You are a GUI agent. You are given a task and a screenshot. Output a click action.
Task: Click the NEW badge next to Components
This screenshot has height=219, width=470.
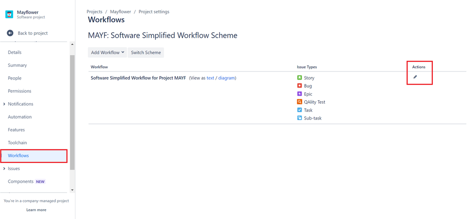click(40, 181)
